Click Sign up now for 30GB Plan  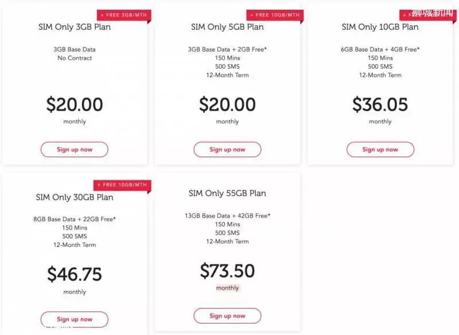pyautogui.click(x=75, y=319)
